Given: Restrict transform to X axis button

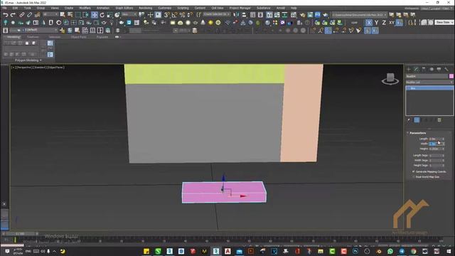Looking at the screenshot, I should (x=369, y=22).
